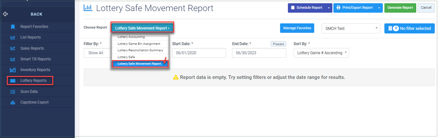The image size is (438, 138).
Task: Click the Inventory Reports icon
Action: [x=13, y=70]
